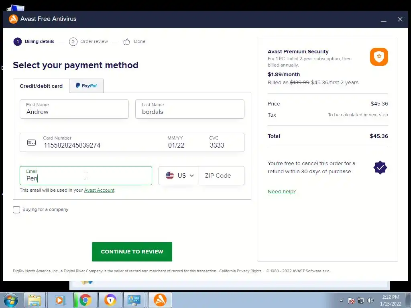Click the thumbs-up Done step icon
The width and height of the screenshot is (411, 308).
coord(126,41)
